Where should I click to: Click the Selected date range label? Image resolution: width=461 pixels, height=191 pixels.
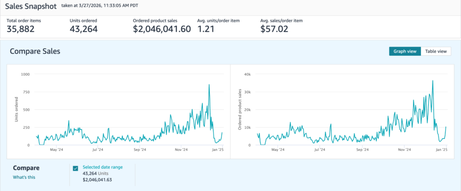click(x=102, y=167)
